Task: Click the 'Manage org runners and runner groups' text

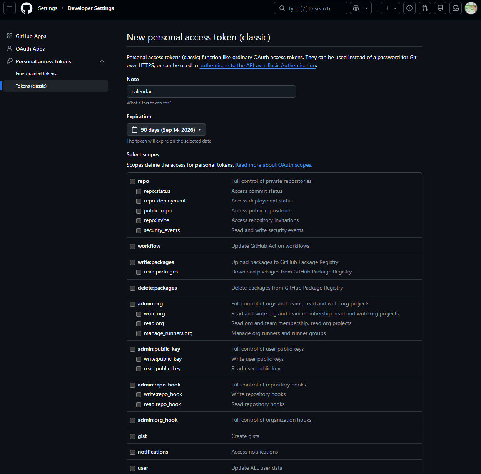Action: pos(278,333)
